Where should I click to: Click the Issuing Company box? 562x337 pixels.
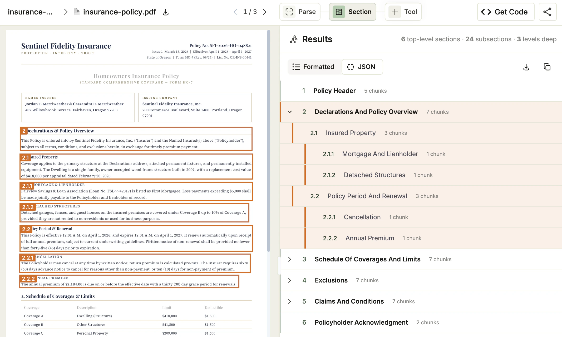195,107
